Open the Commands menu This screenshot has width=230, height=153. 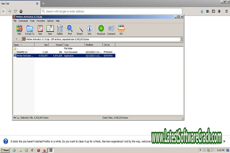(x=23, y=21)
